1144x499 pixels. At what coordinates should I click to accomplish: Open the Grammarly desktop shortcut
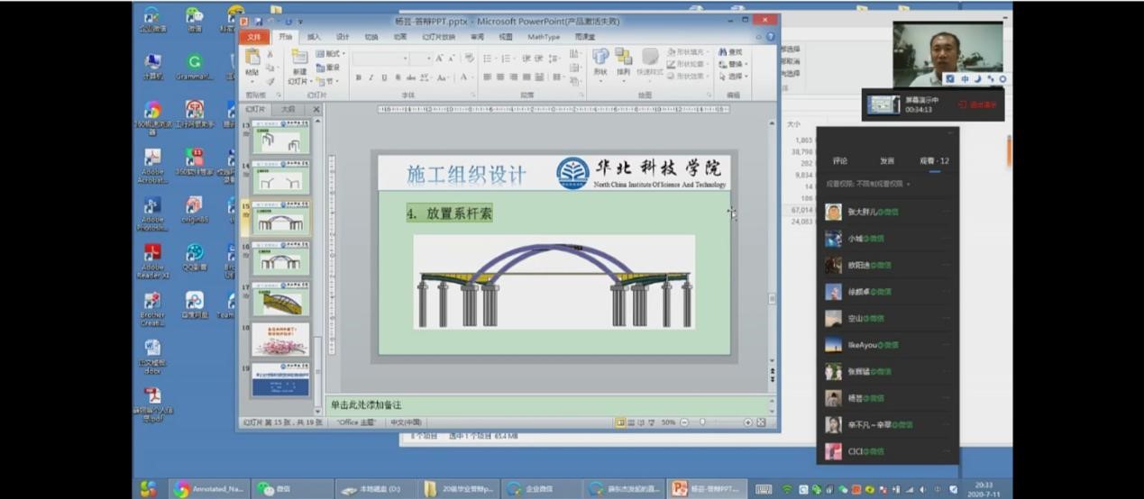point(195,67)
